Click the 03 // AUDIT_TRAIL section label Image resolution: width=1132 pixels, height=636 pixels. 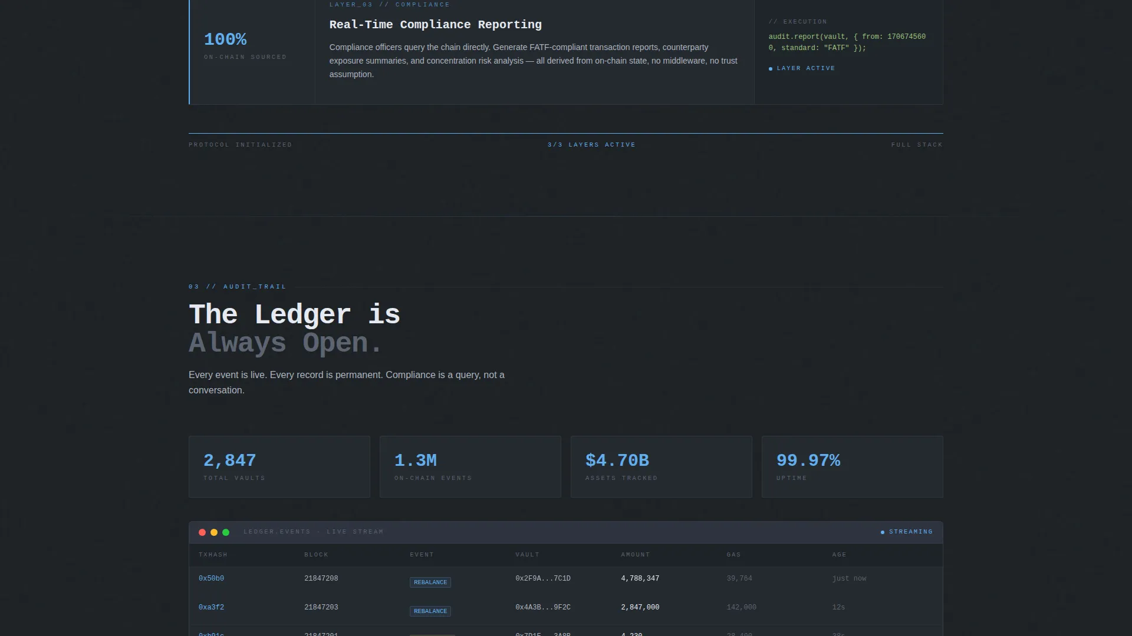click(238, 287)
